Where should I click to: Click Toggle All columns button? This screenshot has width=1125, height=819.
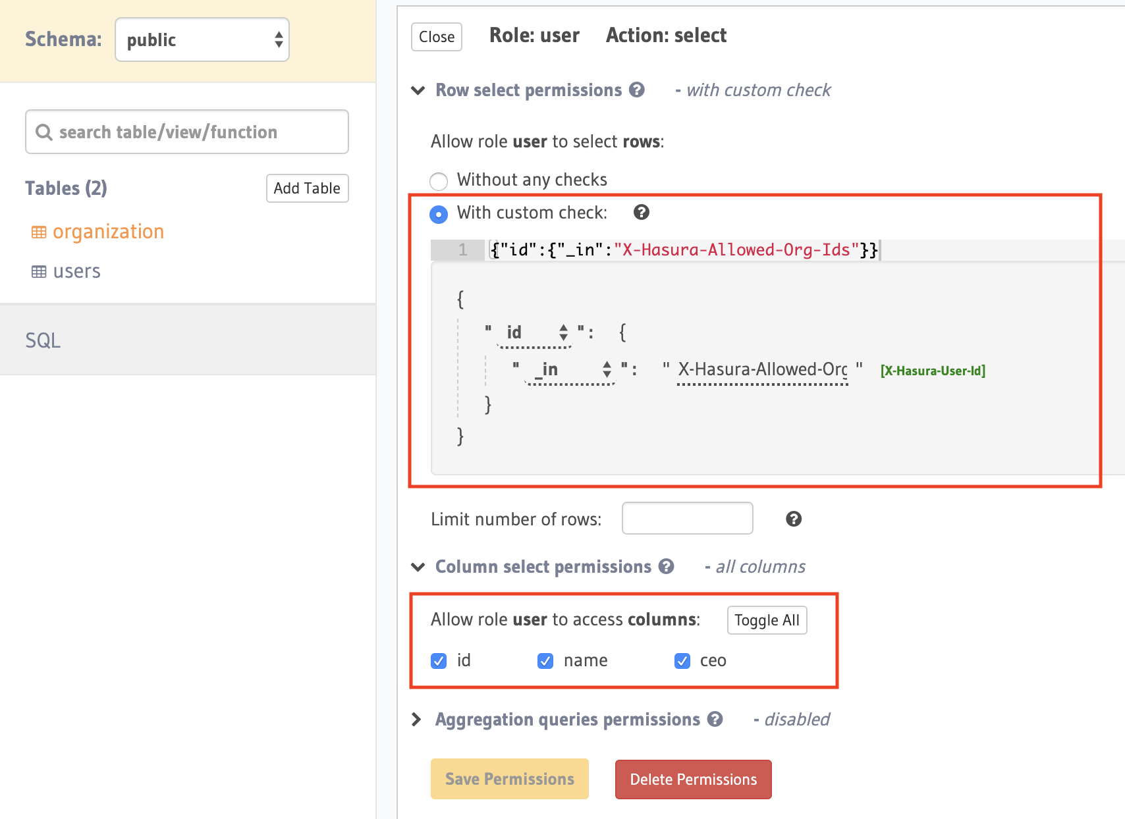767,620
